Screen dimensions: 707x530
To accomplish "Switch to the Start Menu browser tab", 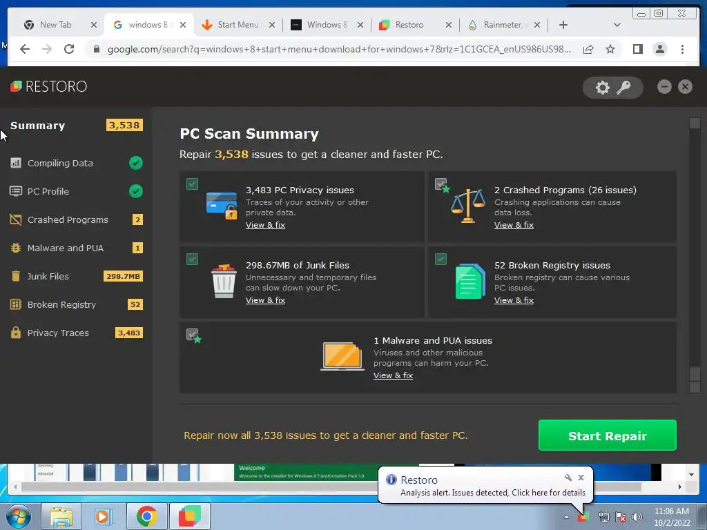I will click(238, 25).
